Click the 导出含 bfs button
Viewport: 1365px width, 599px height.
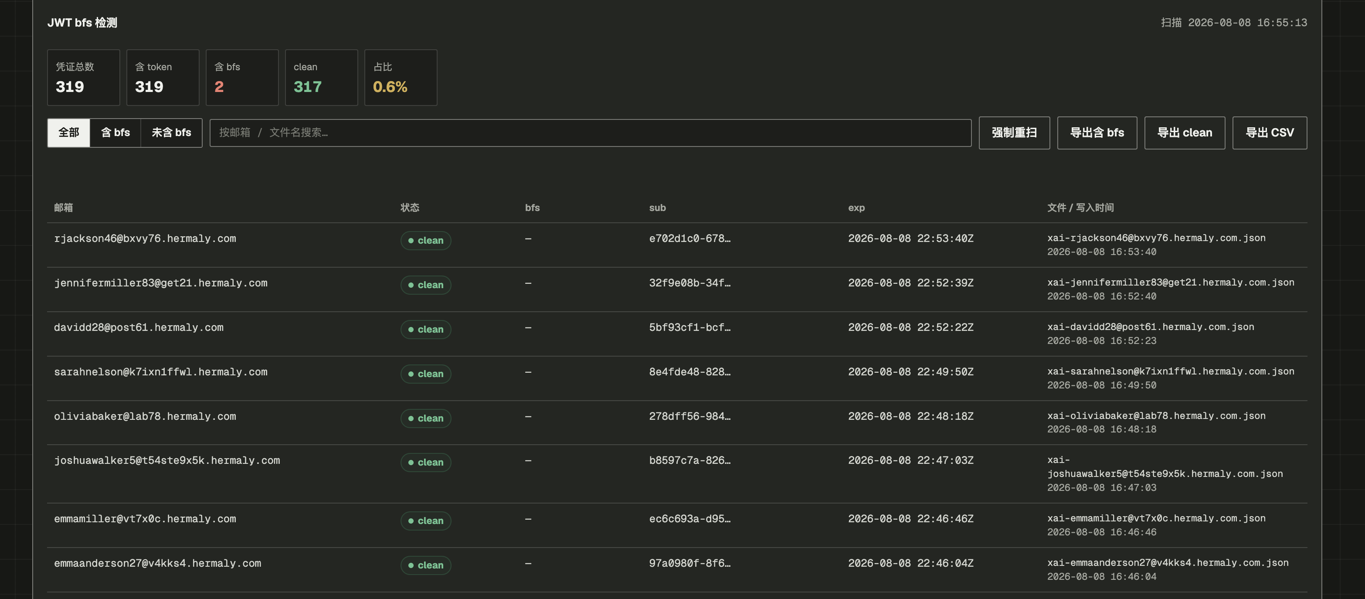click(1097, 133)
